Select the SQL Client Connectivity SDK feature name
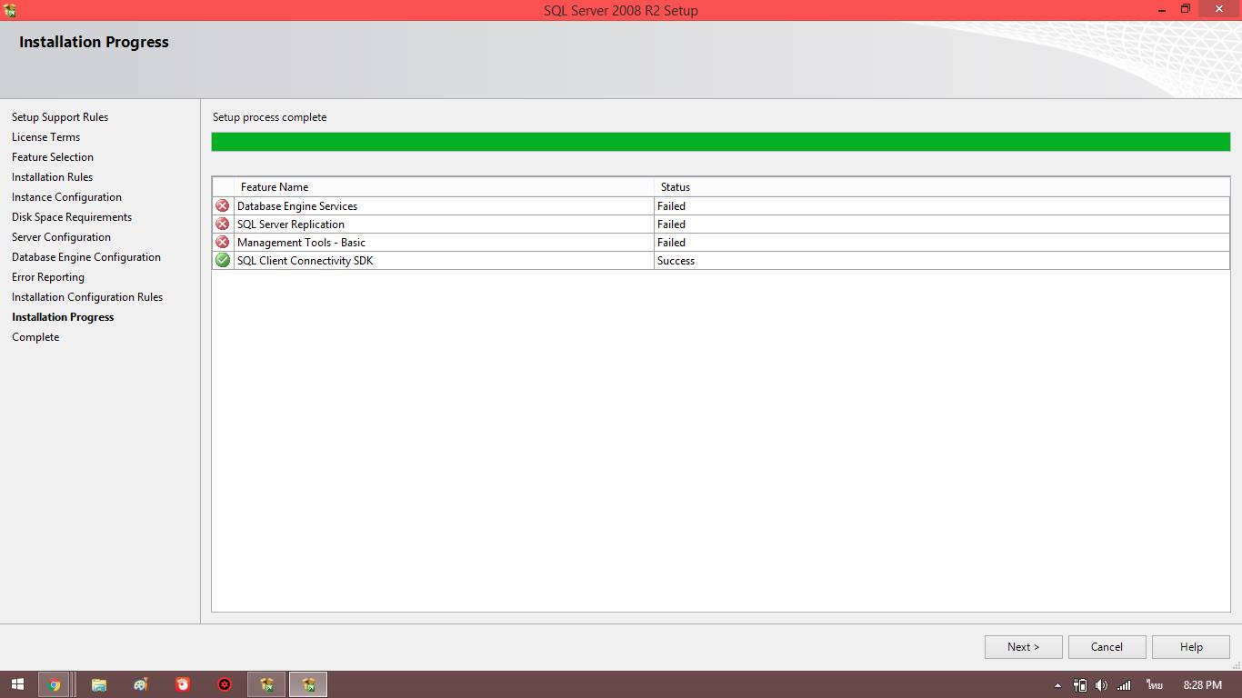This screenshot has height=698, width=1242. (305, 261)
